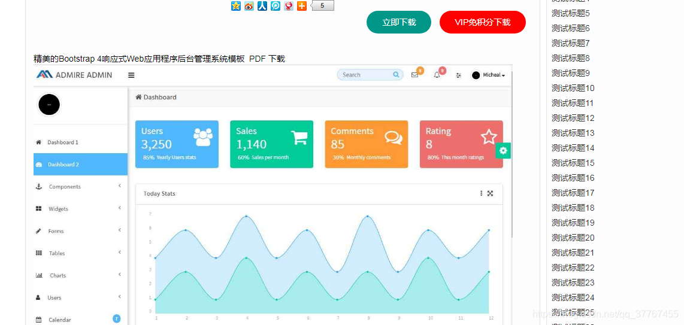This screenshot has width=684, height=325.
Task: Click the red character share icon
Action: pos(288,5)
